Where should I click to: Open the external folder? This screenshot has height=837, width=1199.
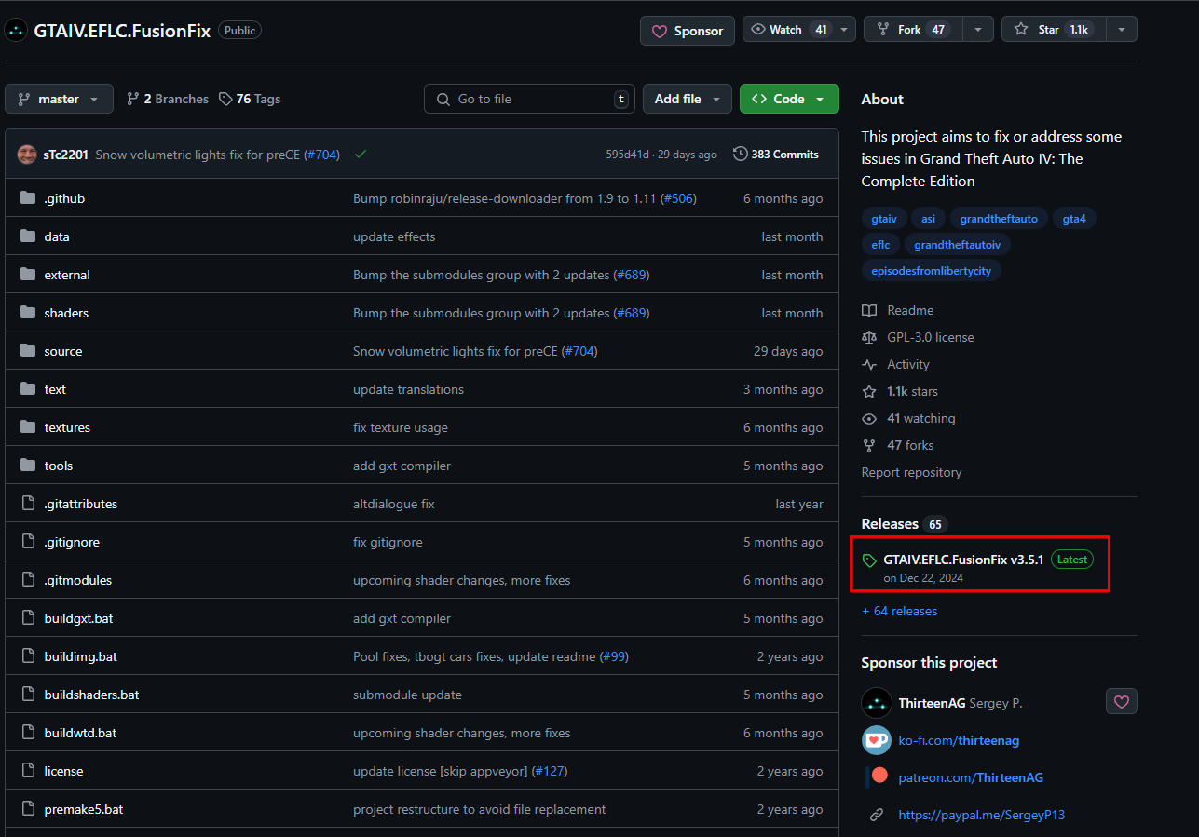click(x=67, y=275)
